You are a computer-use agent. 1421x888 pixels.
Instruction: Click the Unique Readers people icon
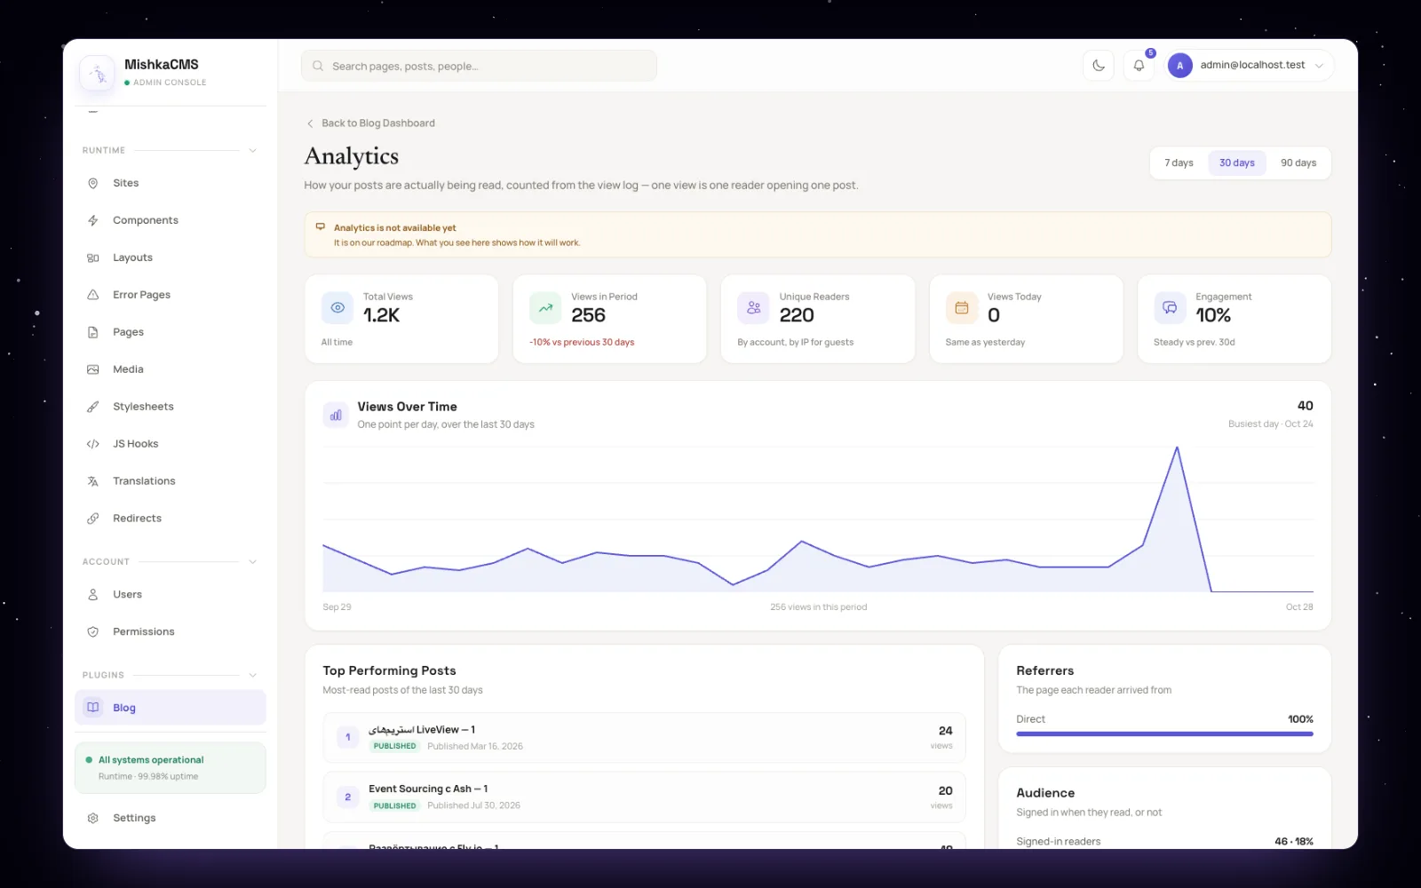[754, 308]
